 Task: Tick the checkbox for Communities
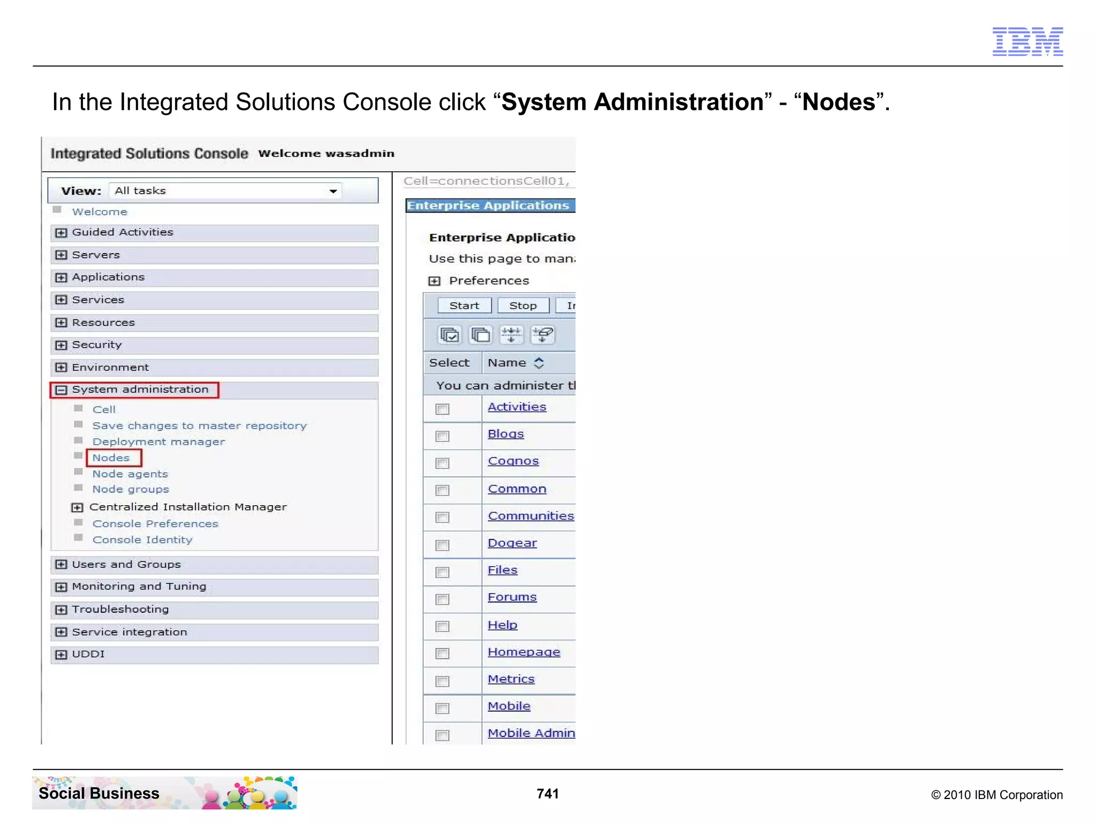click(x=442, y=517)
